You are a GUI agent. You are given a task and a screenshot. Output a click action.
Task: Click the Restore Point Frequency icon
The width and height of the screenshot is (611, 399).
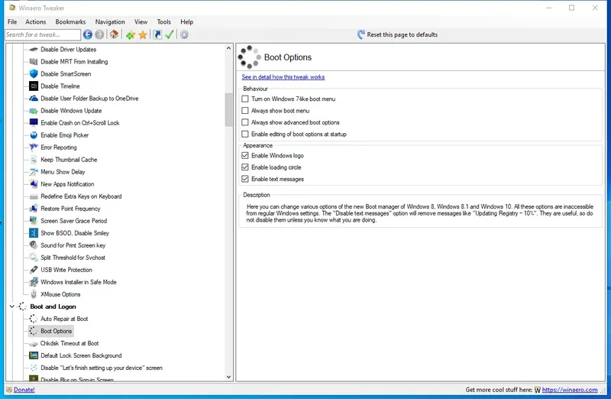34,209
